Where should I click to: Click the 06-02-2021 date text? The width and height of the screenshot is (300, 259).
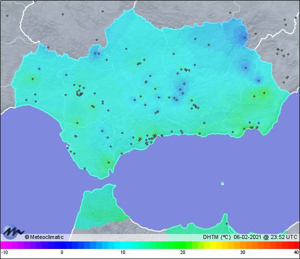pos(247,237)
